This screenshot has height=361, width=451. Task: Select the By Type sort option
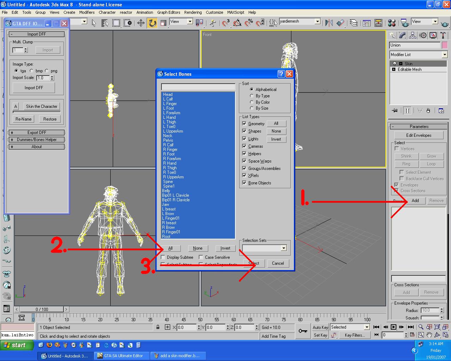pos(252,96)
